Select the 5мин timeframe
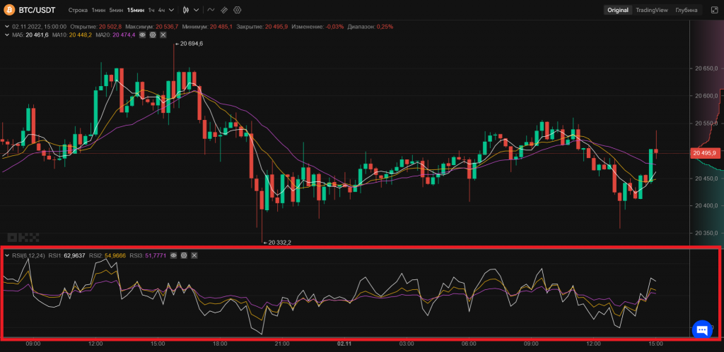This screenshot has width=724, height=352. pos(115,11)
